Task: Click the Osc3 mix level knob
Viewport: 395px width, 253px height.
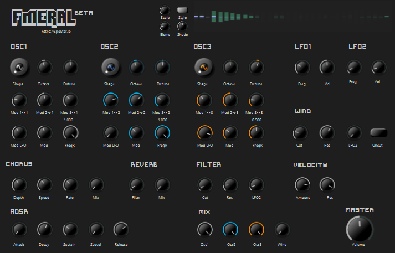Action: (x=257, y=229)
